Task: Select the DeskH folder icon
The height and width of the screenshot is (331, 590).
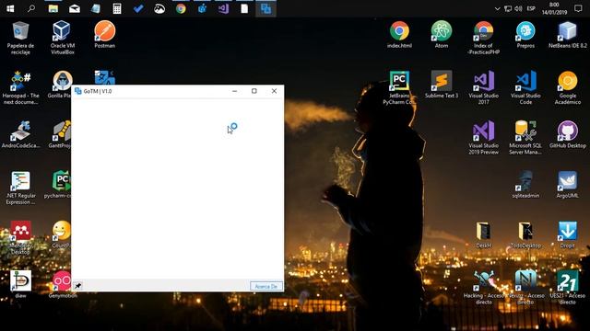Action: pyautogui.click(x=483, y=234)
